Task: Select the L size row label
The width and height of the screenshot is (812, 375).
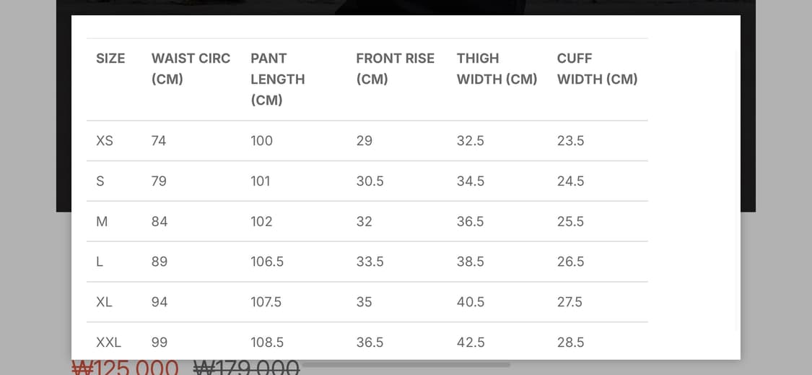Action: coord(100,262)
